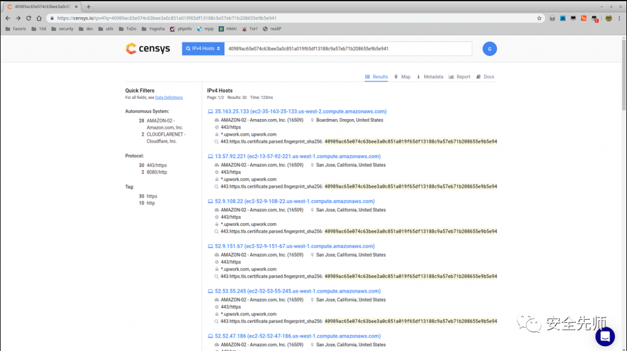
Task: Open a new browser tab
Action: 89,6
